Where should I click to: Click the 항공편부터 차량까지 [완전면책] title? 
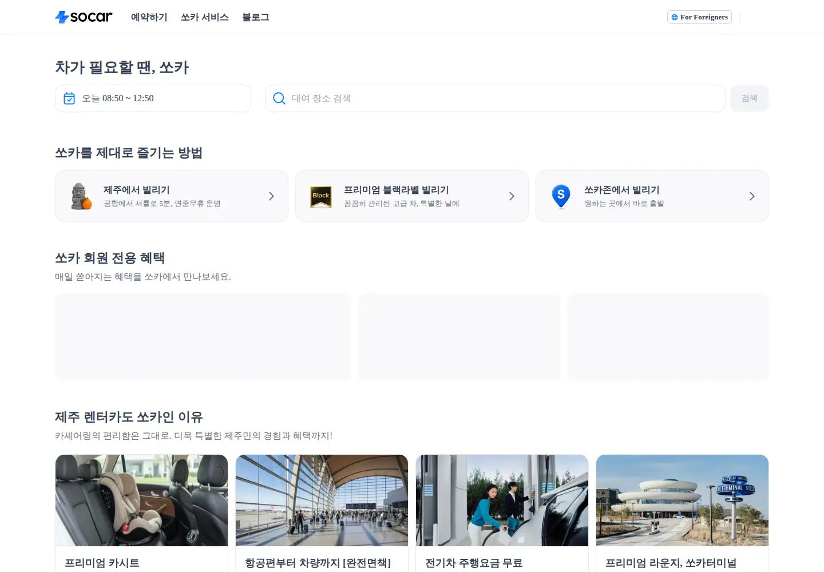(318, 563)
